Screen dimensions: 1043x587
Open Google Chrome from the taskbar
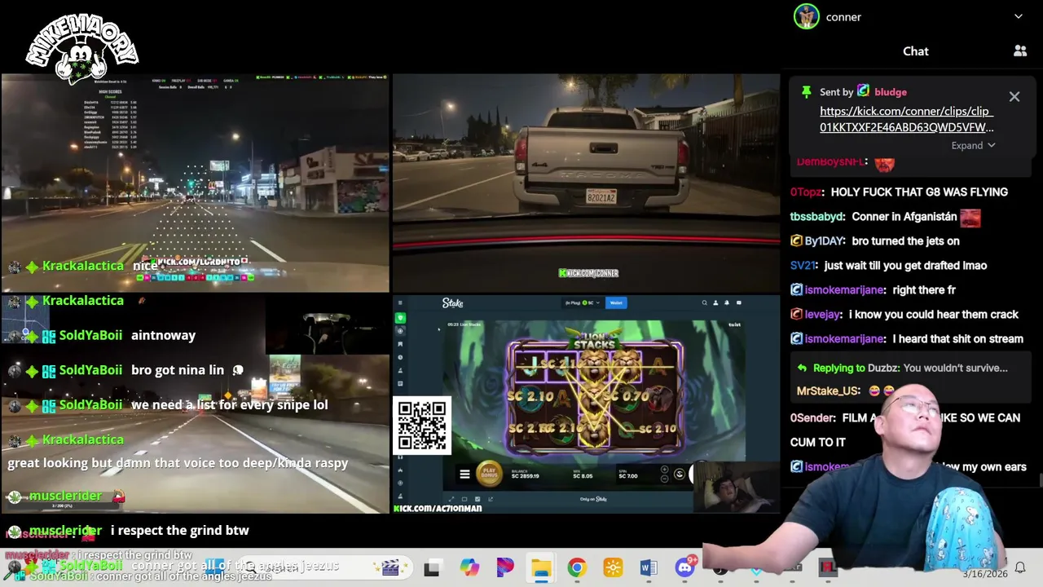(x=576, y=567)
